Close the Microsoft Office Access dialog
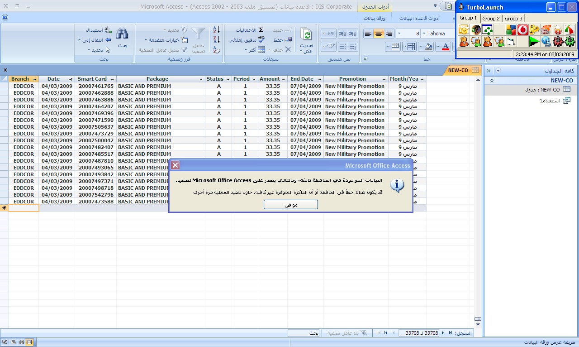Image resolution: width=579 pixels, height=347 pixels. coord(176,165)
